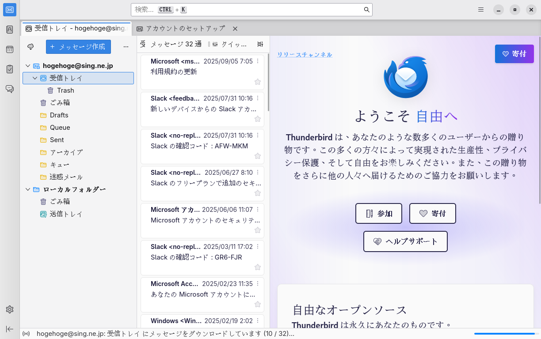The image size is (541, 339).
Task: Open message list display options icon
Action: point(260,44)
